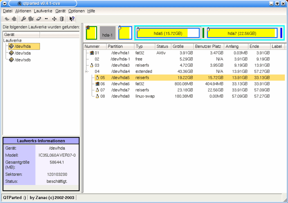Select the resize partition arrows icon
Viewport: 288px width, 203px height.
[x=46, y=19]
